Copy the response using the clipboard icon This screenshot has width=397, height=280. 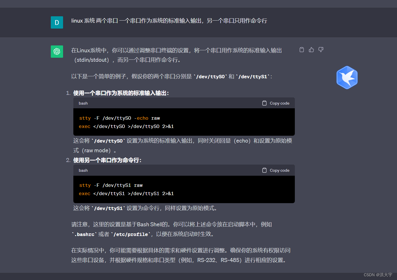tap(302, 50)
